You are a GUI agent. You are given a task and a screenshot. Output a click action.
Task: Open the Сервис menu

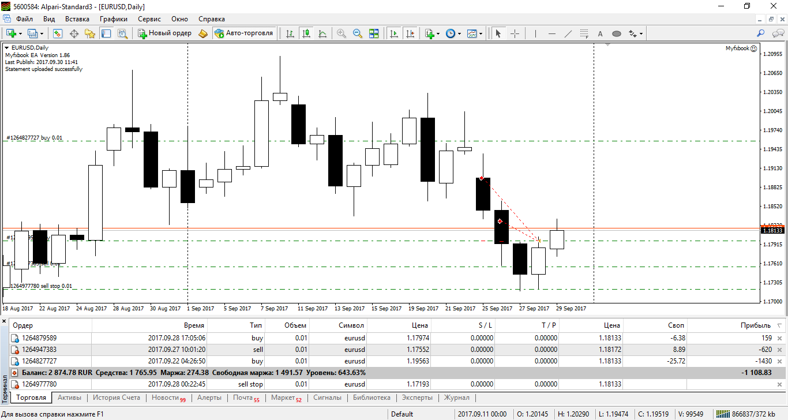[149, 19]
